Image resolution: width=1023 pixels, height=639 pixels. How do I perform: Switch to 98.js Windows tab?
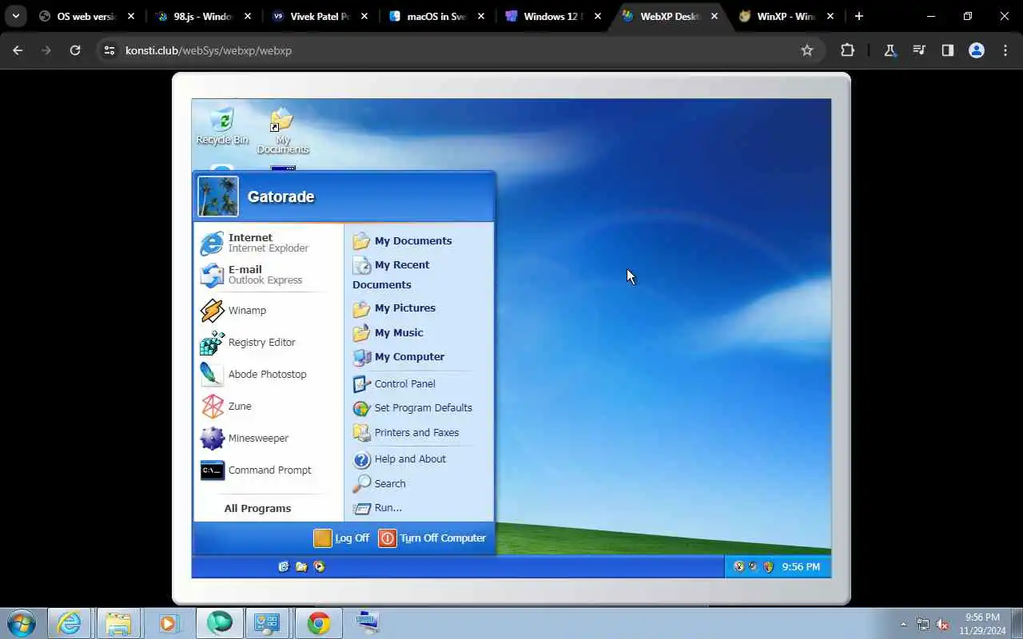205,16
